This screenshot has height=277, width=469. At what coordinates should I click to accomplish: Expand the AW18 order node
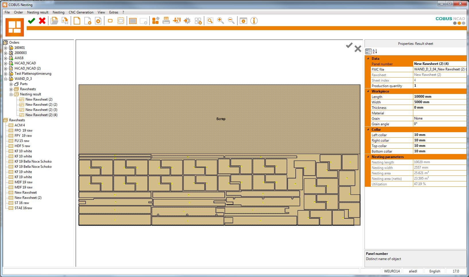click(6, 58)
